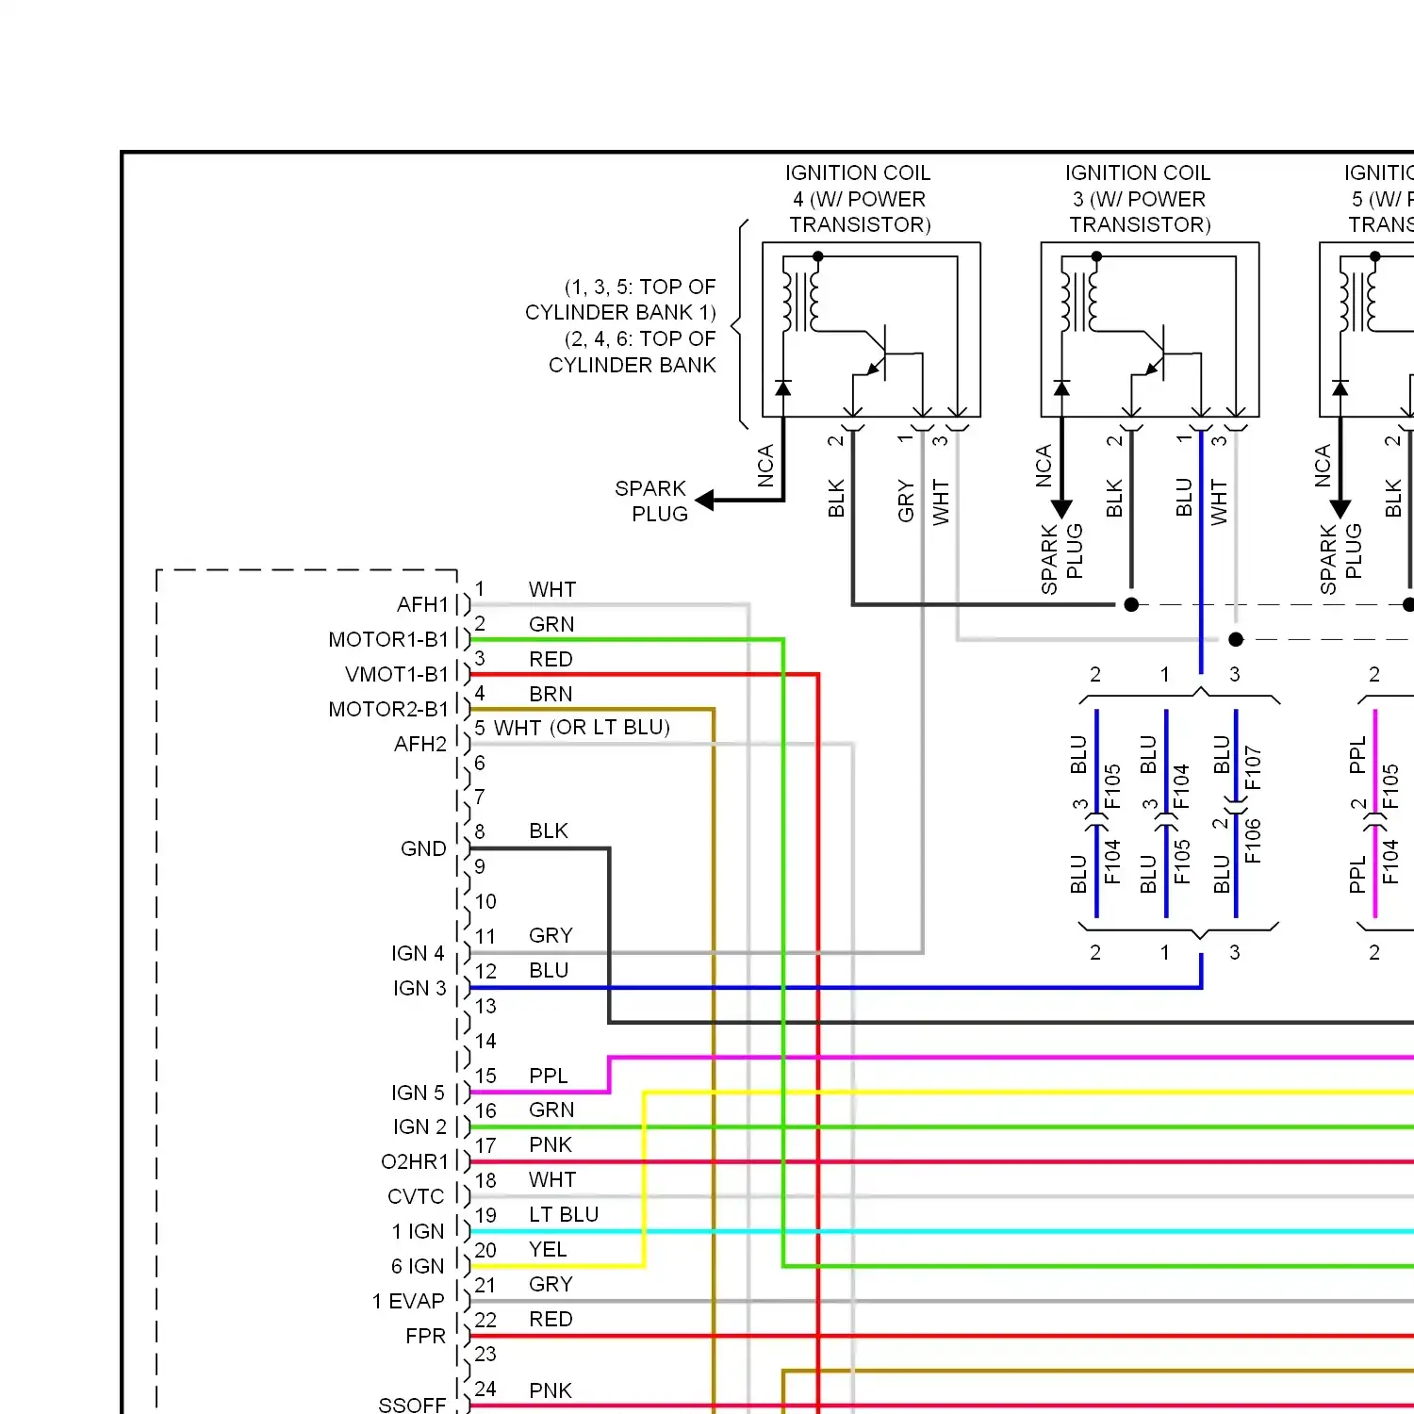This screenshot has height=1414, width=1414.
Task: Click the coil winding symbol in ignition coil 3
Action: point(1079,303)
